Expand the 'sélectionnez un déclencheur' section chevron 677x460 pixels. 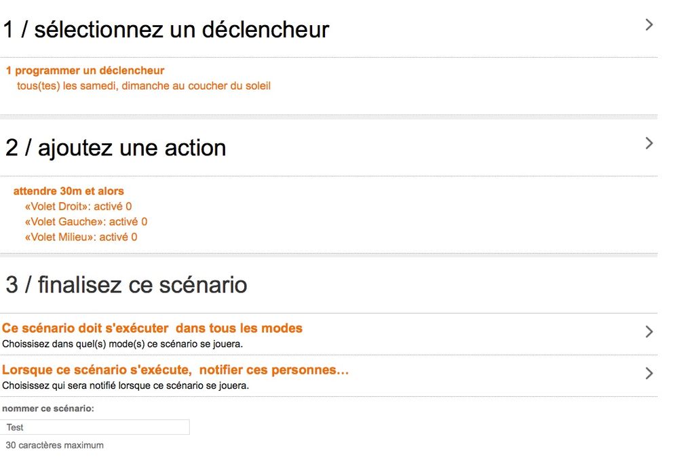649,25
